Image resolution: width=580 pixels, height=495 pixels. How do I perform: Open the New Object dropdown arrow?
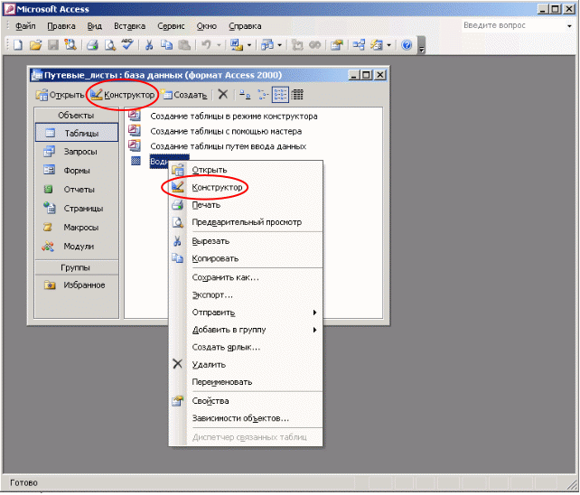click(x=388, y=45)
